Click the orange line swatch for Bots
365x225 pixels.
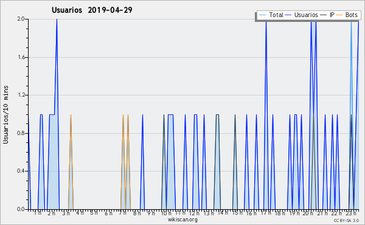(x=339, y=15)
